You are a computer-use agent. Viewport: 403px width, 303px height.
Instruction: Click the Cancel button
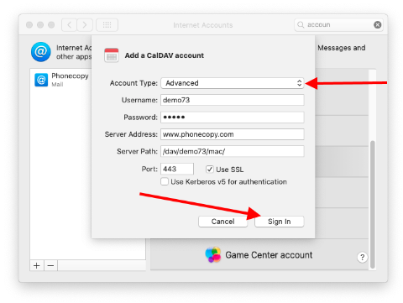pyautogui.click(x=222, y=222)
